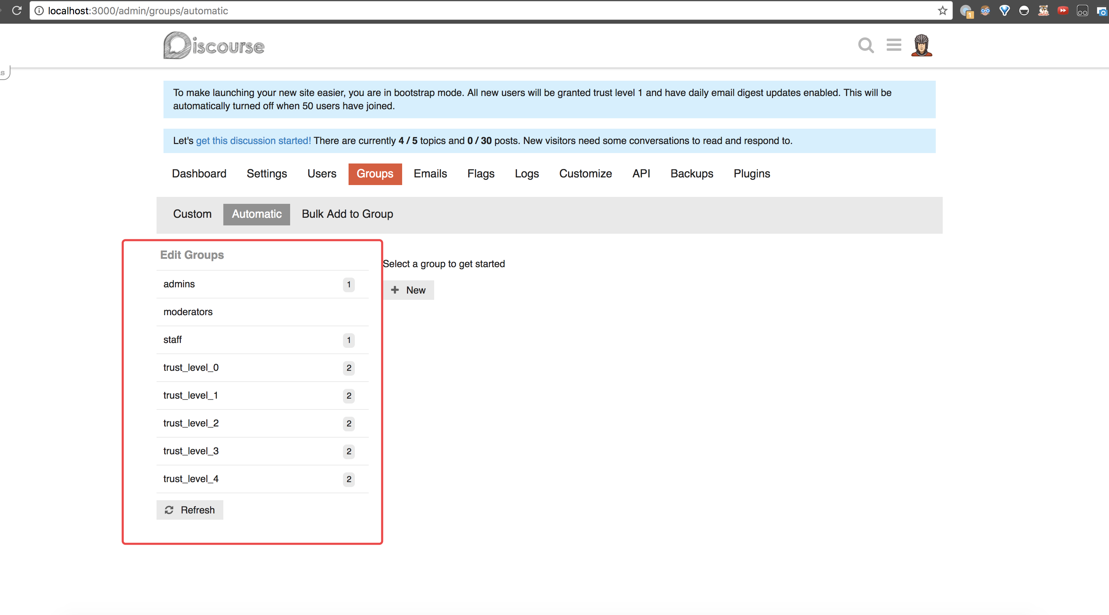
Task: Open the Settings admin tab
Action: pyautogui.click(x=266, y=174)
